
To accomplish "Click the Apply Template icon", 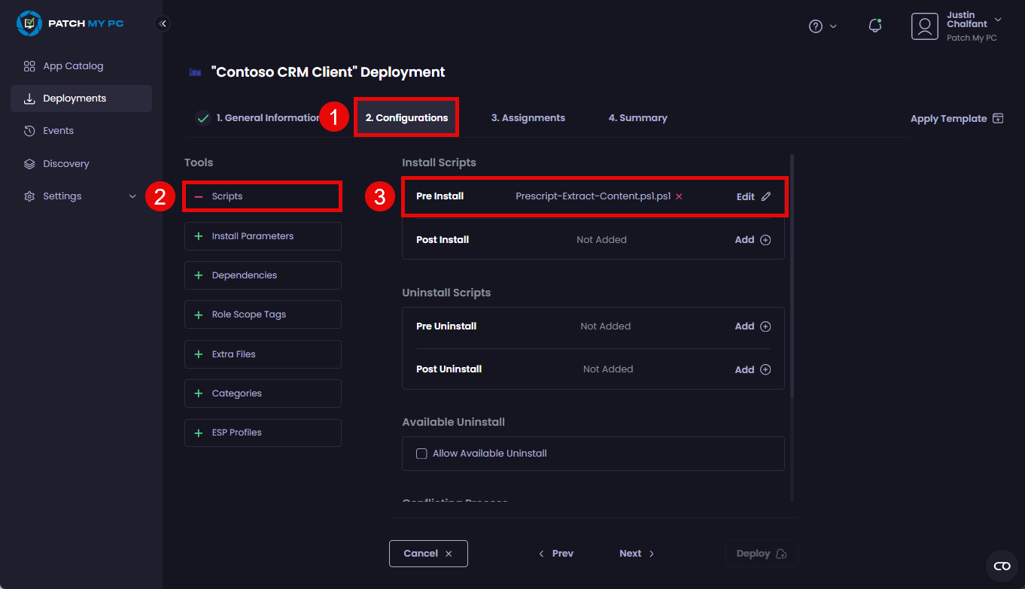I will (997, 118).
